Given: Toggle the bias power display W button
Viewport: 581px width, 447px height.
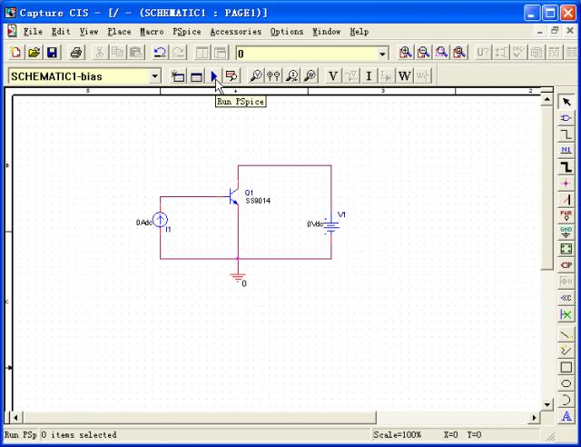Looking at the screenshot, I should pos(404,76).
